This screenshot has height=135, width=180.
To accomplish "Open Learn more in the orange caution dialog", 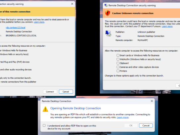I will point(167,26).
